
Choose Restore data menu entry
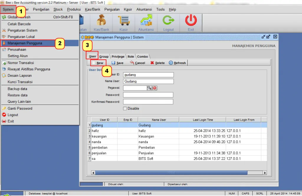(x=40, y=95)
